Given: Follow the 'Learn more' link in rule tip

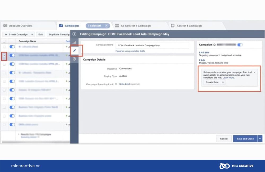Looking at the screenshot, I should click(x=228, y=78).
